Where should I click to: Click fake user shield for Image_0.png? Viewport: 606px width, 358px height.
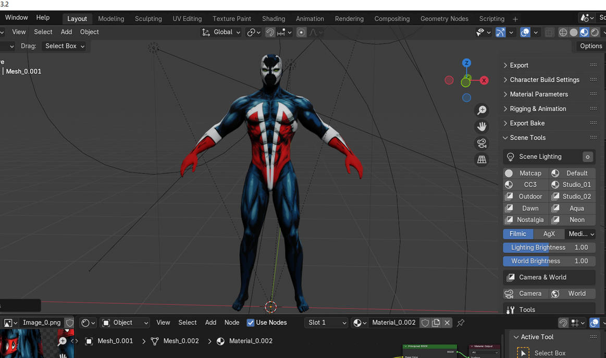point(70,323)
